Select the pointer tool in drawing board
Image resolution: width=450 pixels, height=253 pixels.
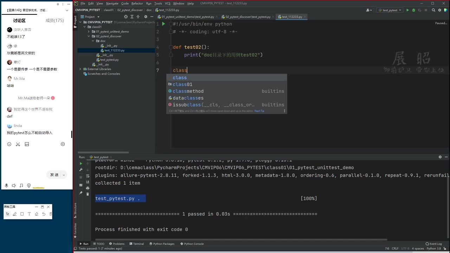(7, 214)
